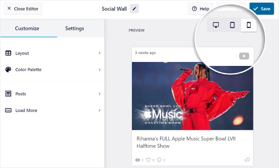Switch to the Settings tab

[x=75, y=28]
